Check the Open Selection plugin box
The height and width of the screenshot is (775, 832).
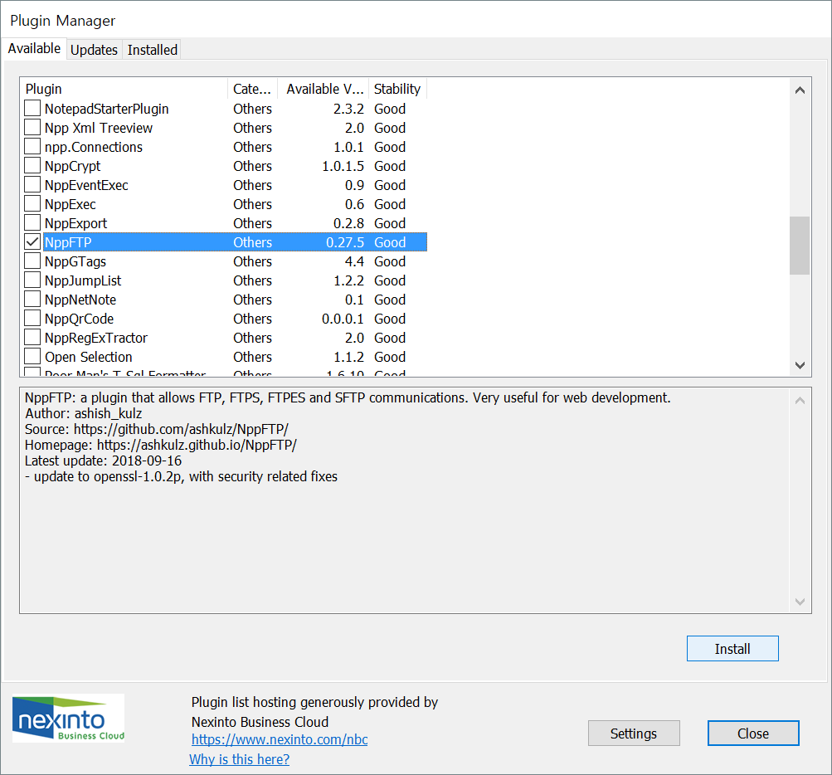(x=32, y=357)
